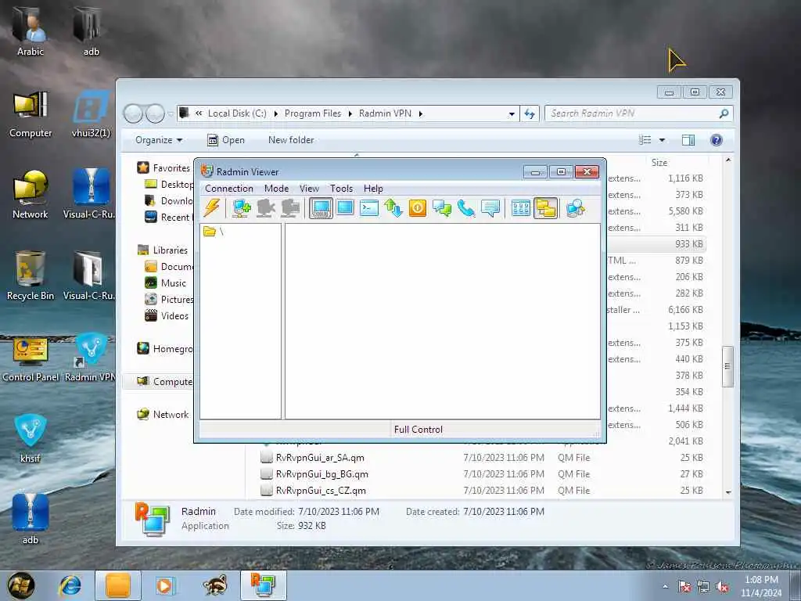Image resolution: width=801 pixels, height=601 pixels.
Task: Select the RvRvpnGui_ar_SA.qm file
Action: (320, 458)
